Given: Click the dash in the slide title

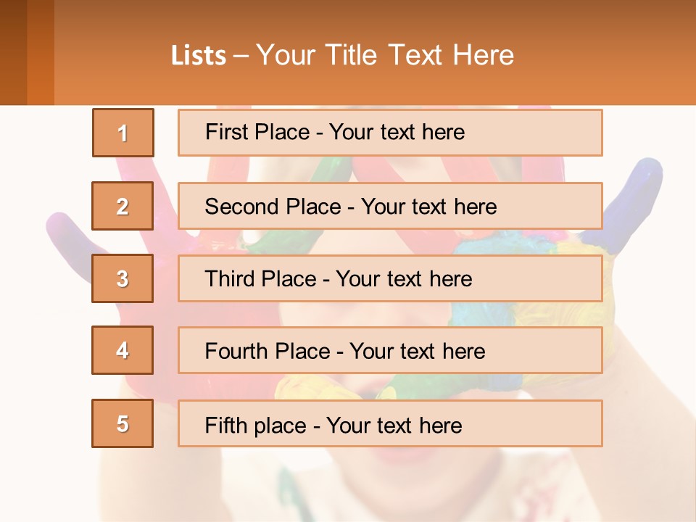Looking at the screenshot, I should coord(241,56).
